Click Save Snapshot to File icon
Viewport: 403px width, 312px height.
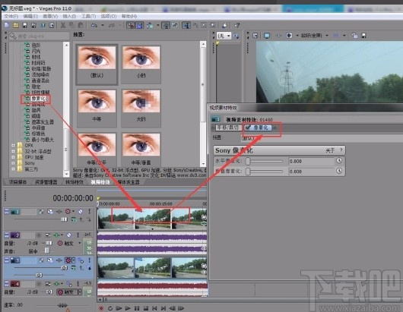pos(364,36)
